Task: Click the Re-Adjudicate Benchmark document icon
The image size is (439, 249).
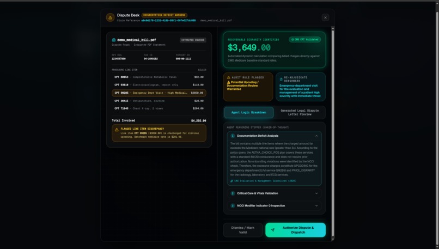Action: tap(281, 79)
